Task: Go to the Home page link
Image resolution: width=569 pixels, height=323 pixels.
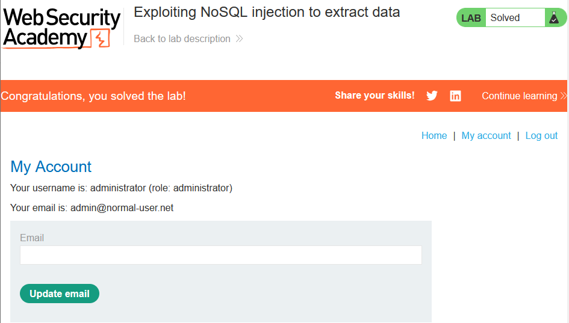Action: [434, 135]
